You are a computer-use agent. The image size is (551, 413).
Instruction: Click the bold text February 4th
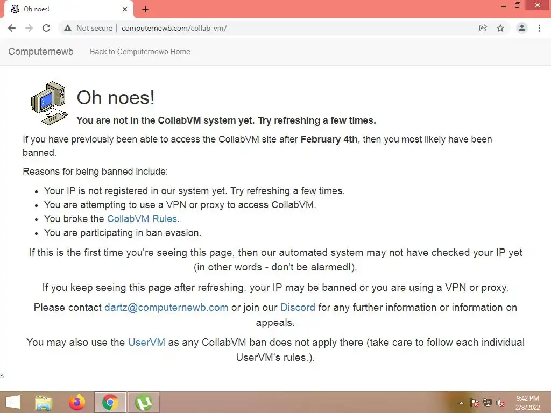click(329, 139)
